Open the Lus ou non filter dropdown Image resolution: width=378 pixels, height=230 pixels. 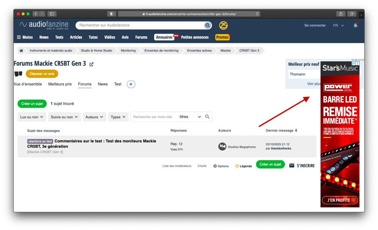(x=31, y=117)
